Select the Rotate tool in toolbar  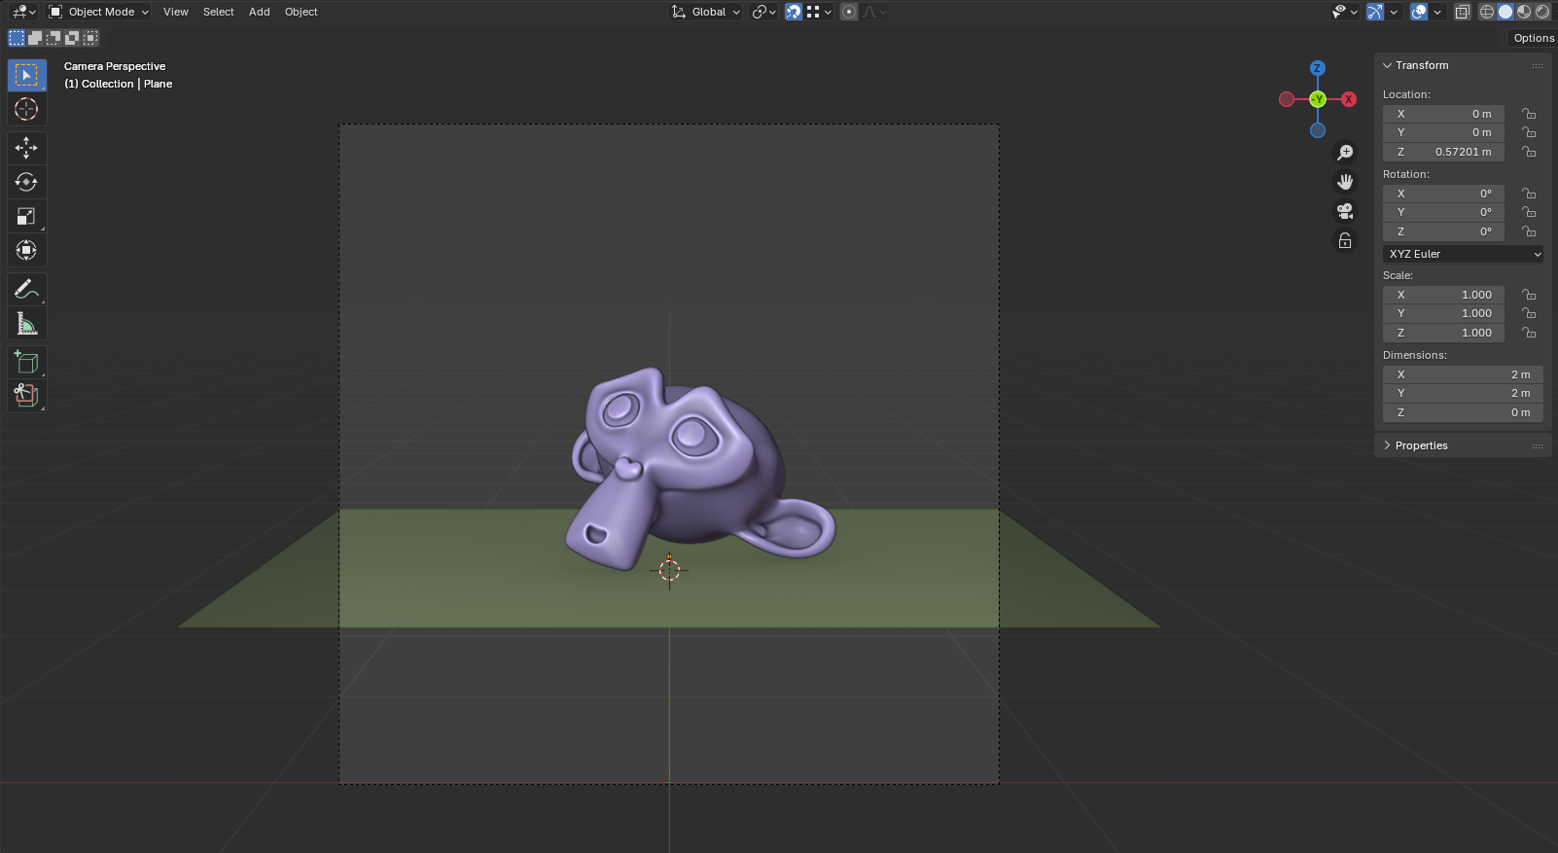click(26, 182)
